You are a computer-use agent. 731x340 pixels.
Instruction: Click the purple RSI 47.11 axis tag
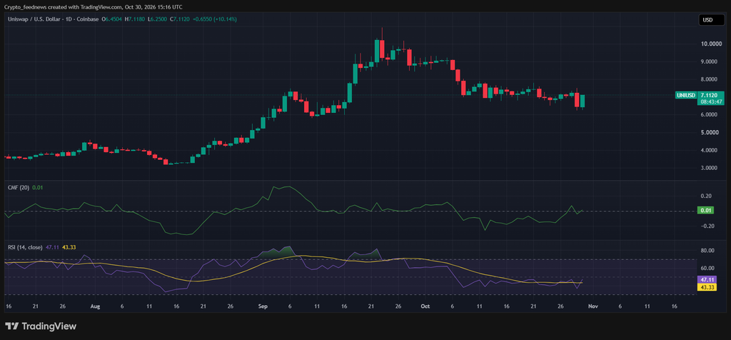click(x=708, y=279)
